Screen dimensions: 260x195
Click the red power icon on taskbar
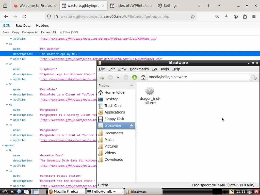tap(256, 192)
